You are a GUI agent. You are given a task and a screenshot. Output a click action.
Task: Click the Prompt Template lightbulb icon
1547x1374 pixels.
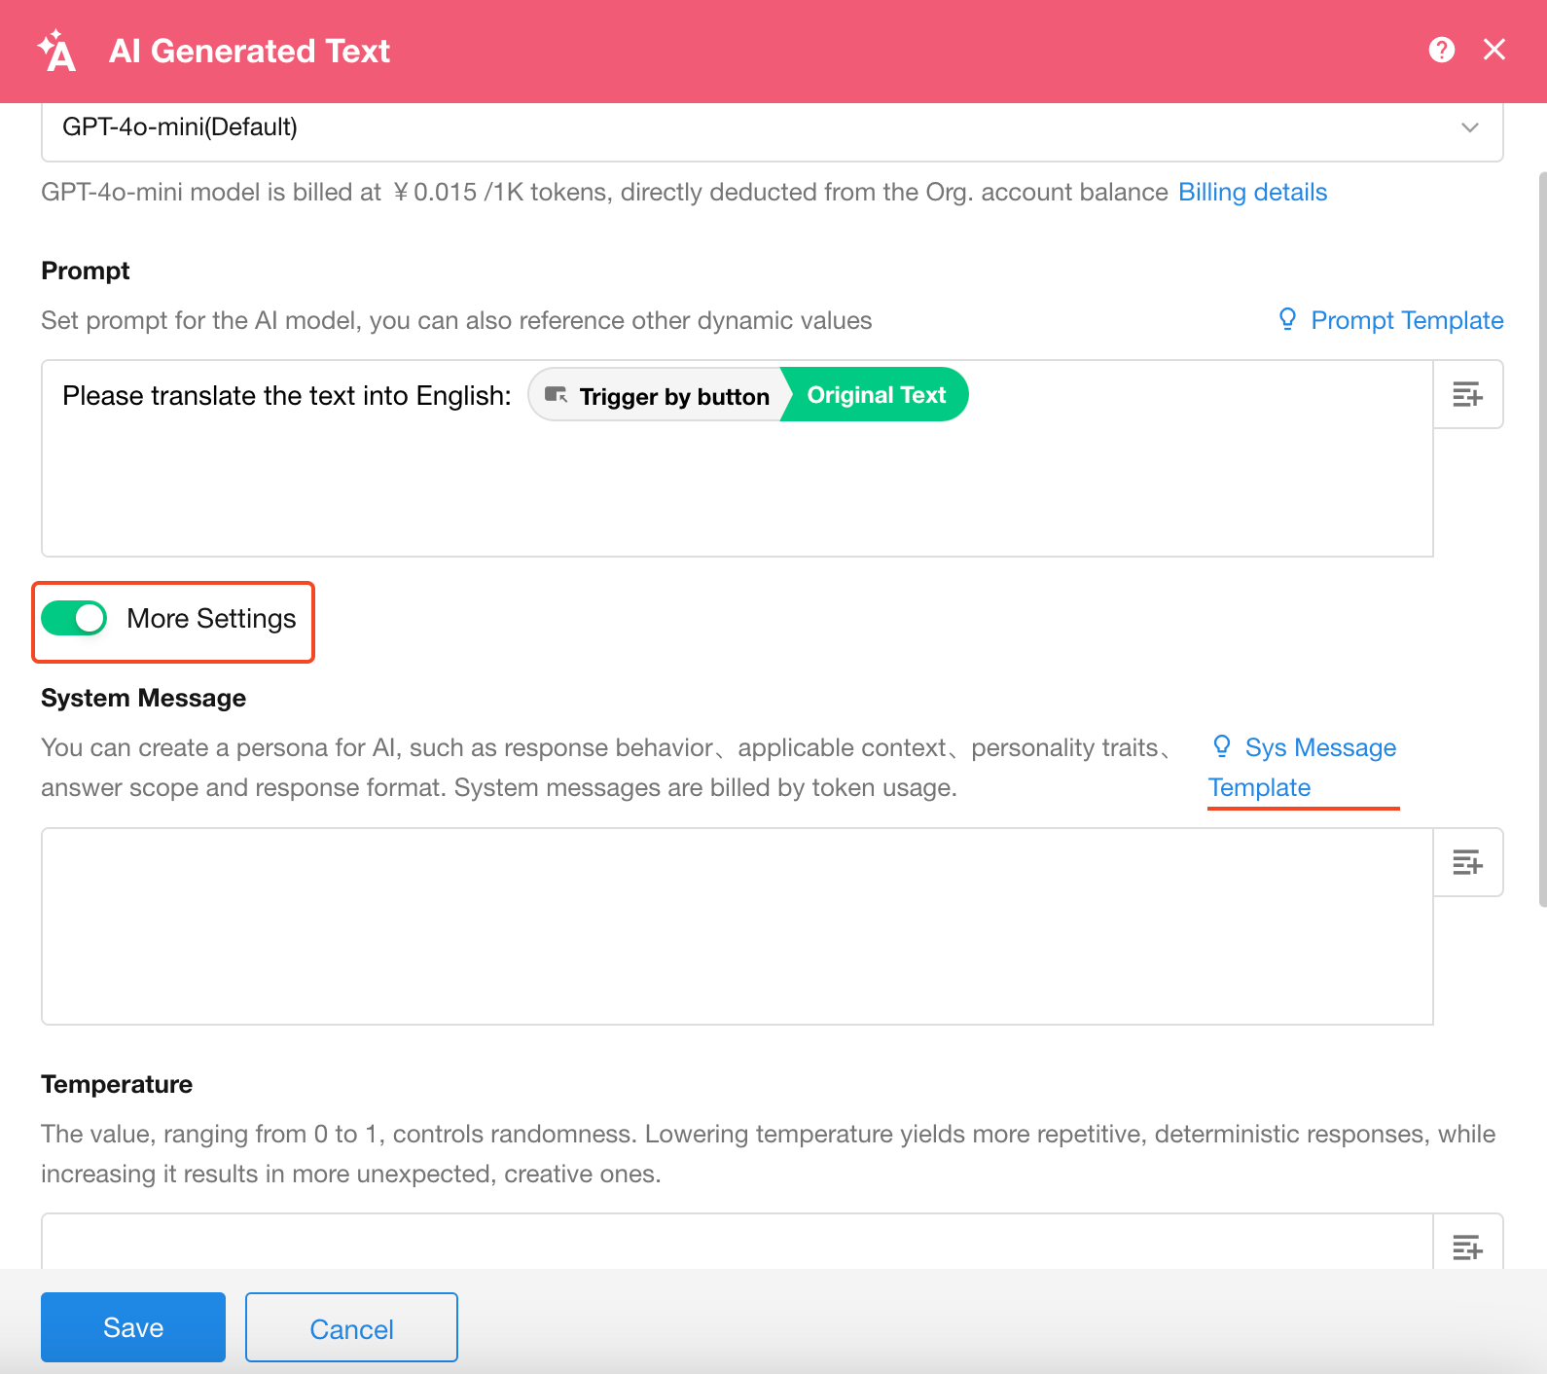[1287, 319]
